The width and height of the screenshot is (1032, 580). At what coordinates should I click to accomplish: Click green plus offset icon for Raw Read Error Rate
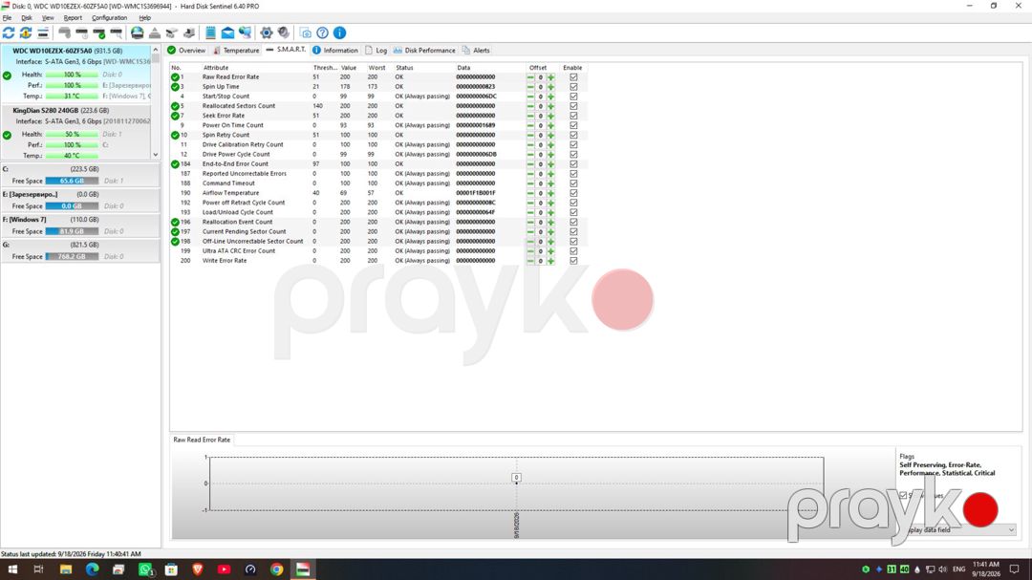(x=551, y=77)
